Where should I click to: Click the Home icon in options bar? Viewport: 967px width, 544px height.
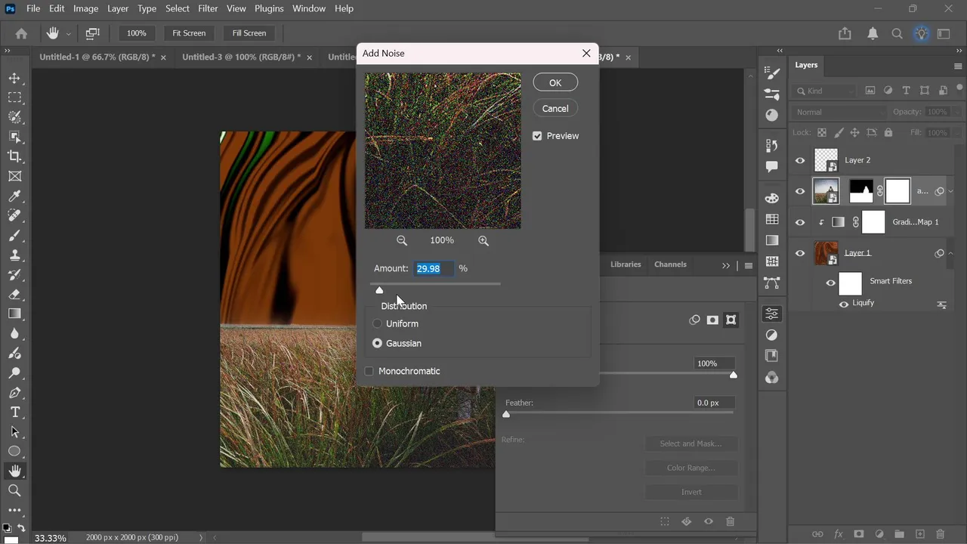[21, 33]
